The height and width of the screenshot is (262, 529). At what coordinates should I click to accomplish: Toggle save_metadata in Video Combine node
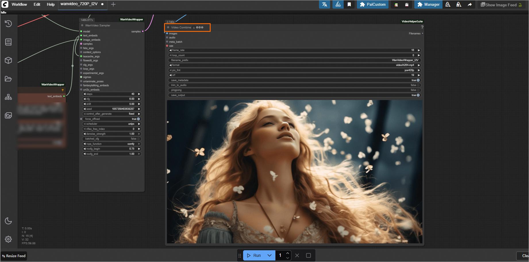tap(418, 80)
